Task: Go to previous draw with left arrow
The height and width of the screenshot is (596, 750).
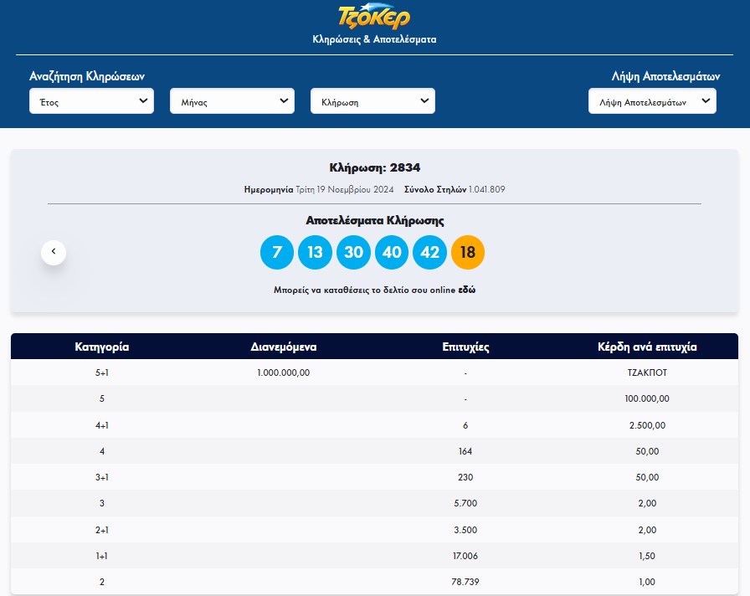Action: (54, 251)
